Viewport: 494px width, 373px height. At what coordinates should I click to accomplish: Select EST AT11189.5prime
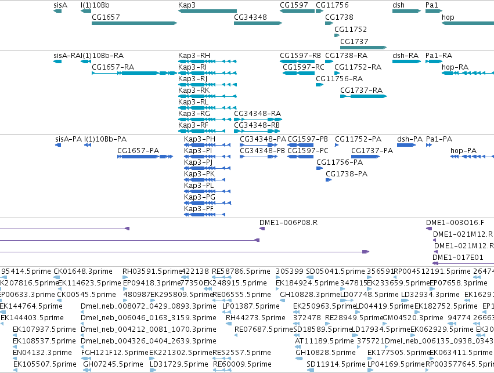point(298,347)
